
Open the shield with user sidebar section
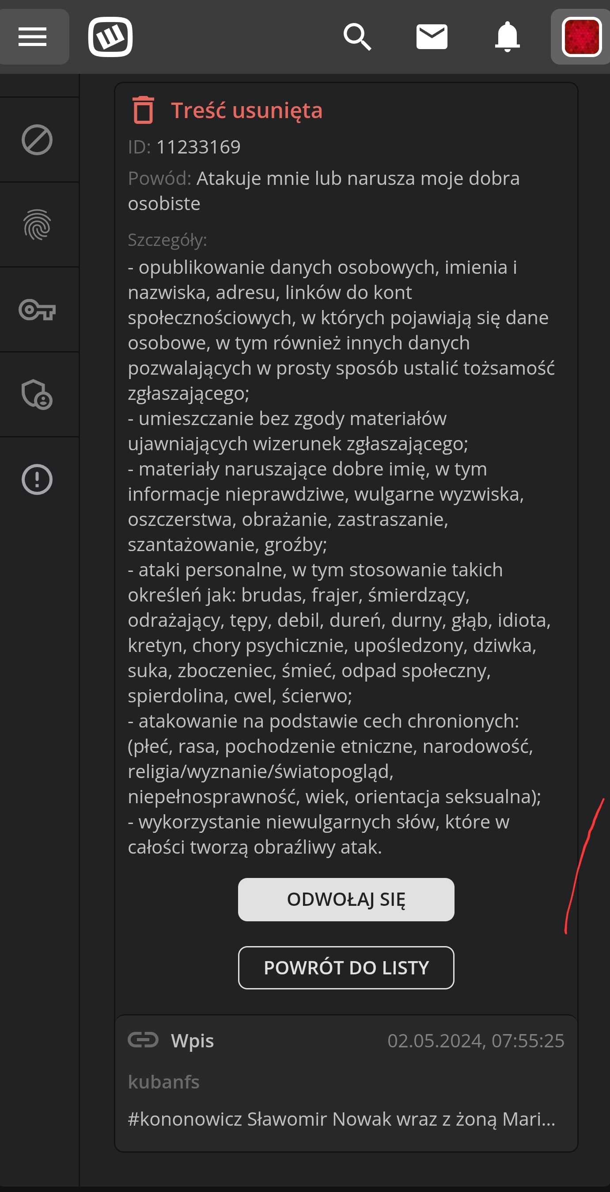click(37, 395)
